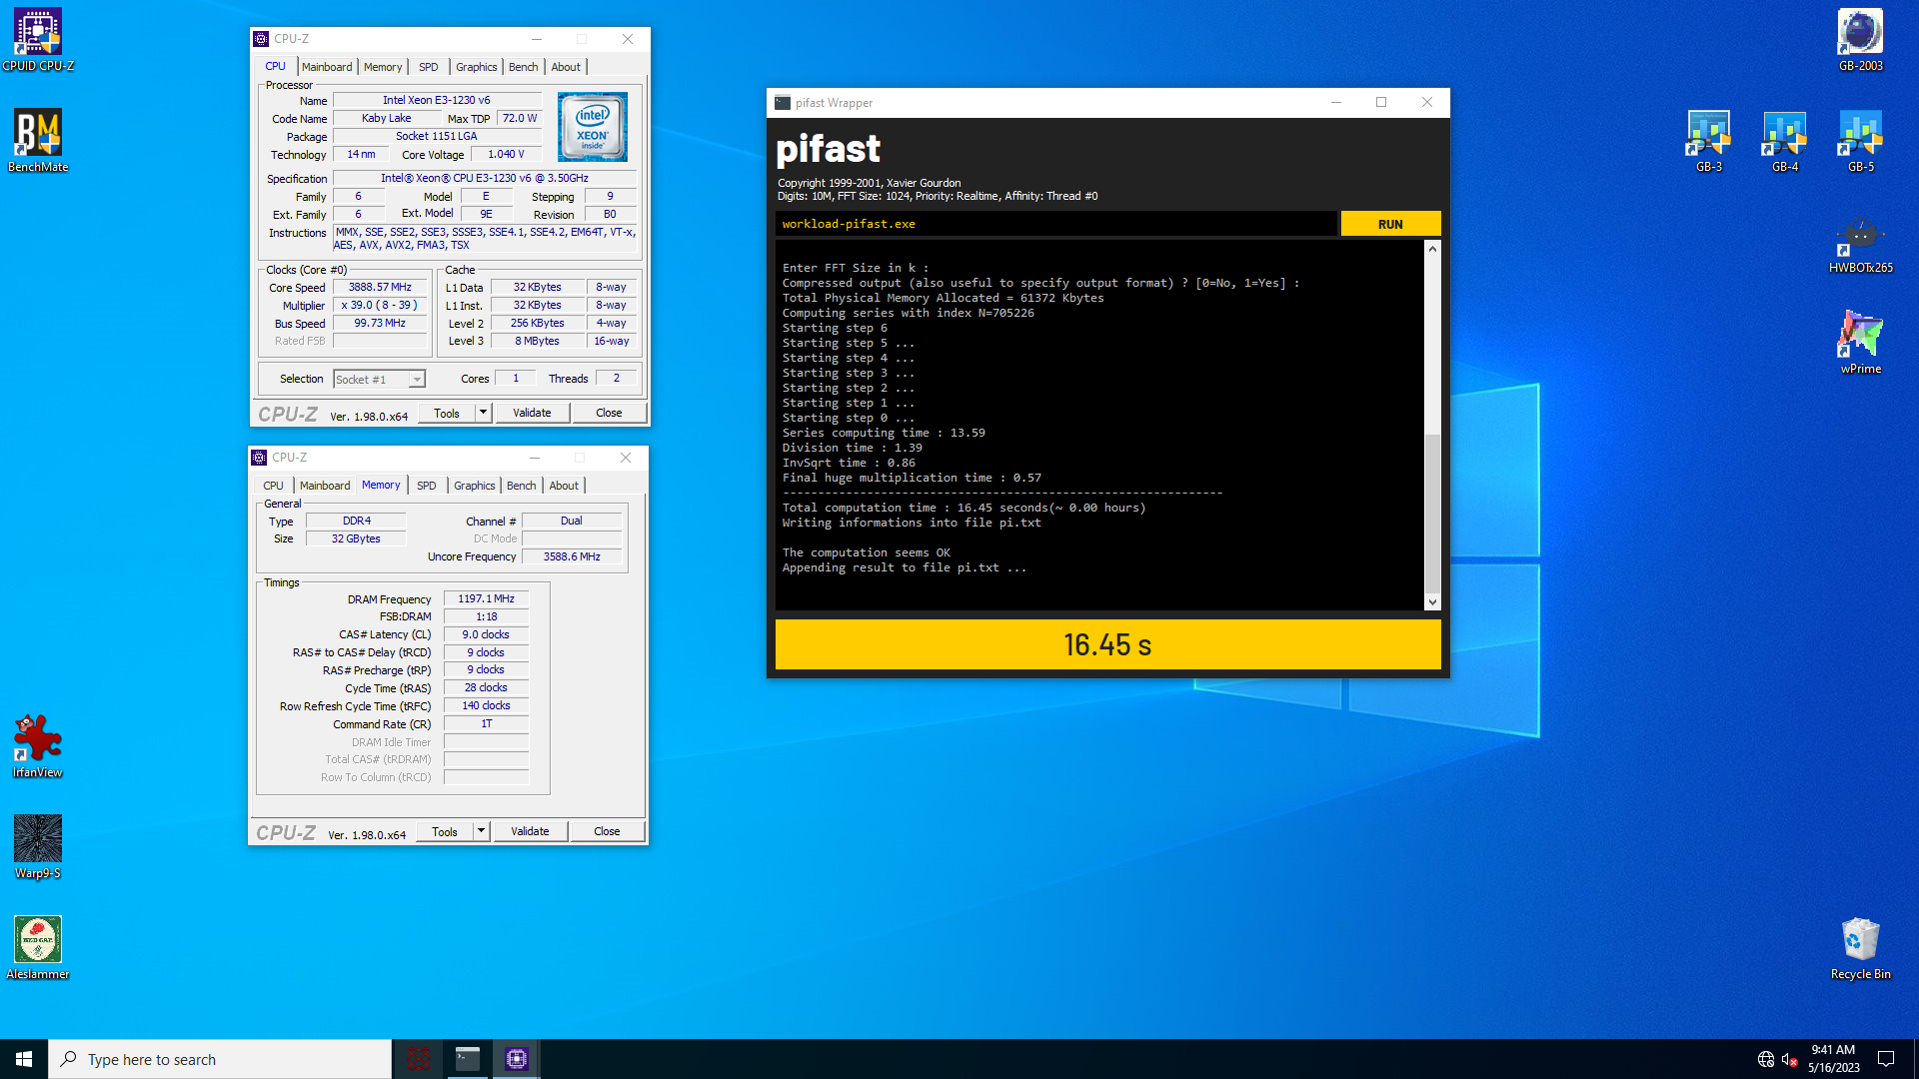This screenshot has width=1919, height=1079.
Task: Click the BenchMate taskbar icon
Action: tap(418, 1059)
